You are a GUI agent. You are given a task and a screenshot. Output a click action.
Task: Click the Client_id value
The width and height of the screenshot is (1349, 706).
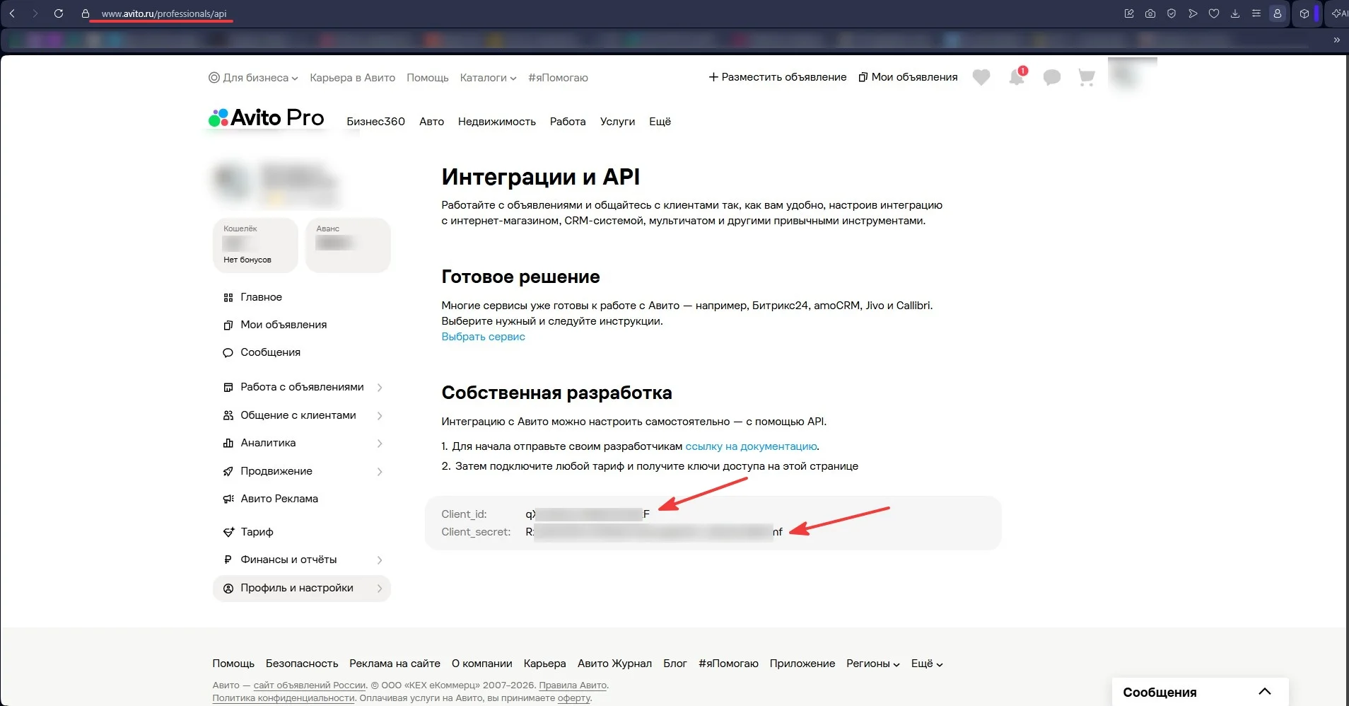point(587,514)
